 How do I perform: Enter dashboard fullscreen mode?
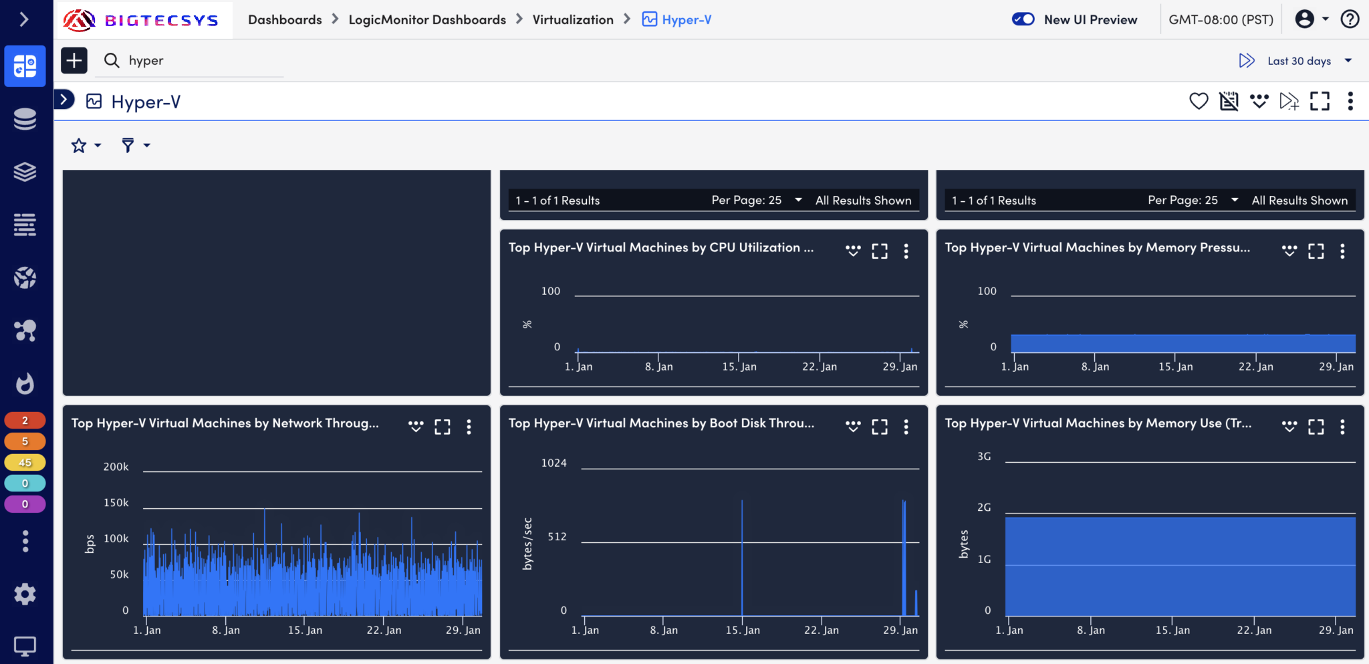click(x=1320, y=101)
